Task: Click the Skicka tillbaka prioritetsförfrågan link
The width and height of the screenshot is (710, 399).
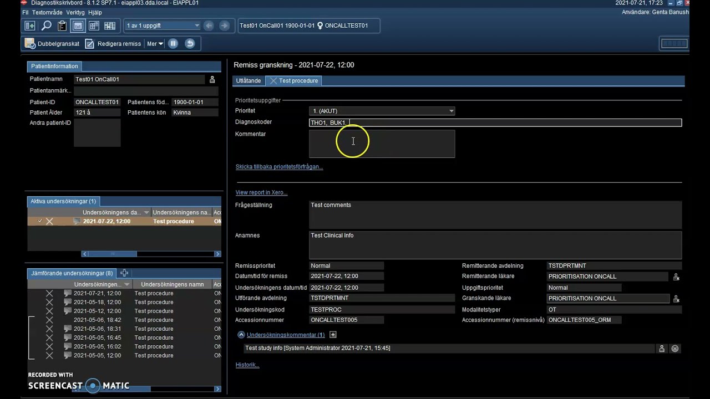Action: tap(279, 167)
